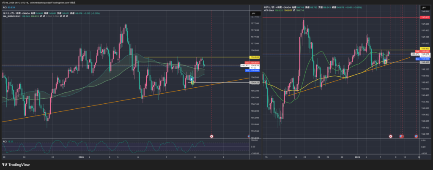Click the middle flag event icon on the 4-hour chart

[401, 136]
